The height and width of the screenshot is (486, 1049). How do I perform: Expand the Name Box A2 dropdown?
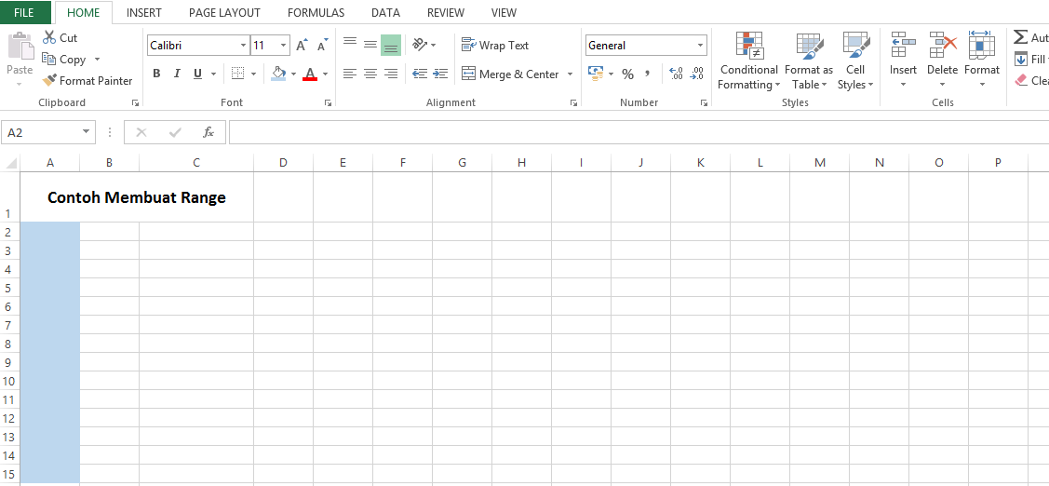pyautogui.click(x=86, y=132)
